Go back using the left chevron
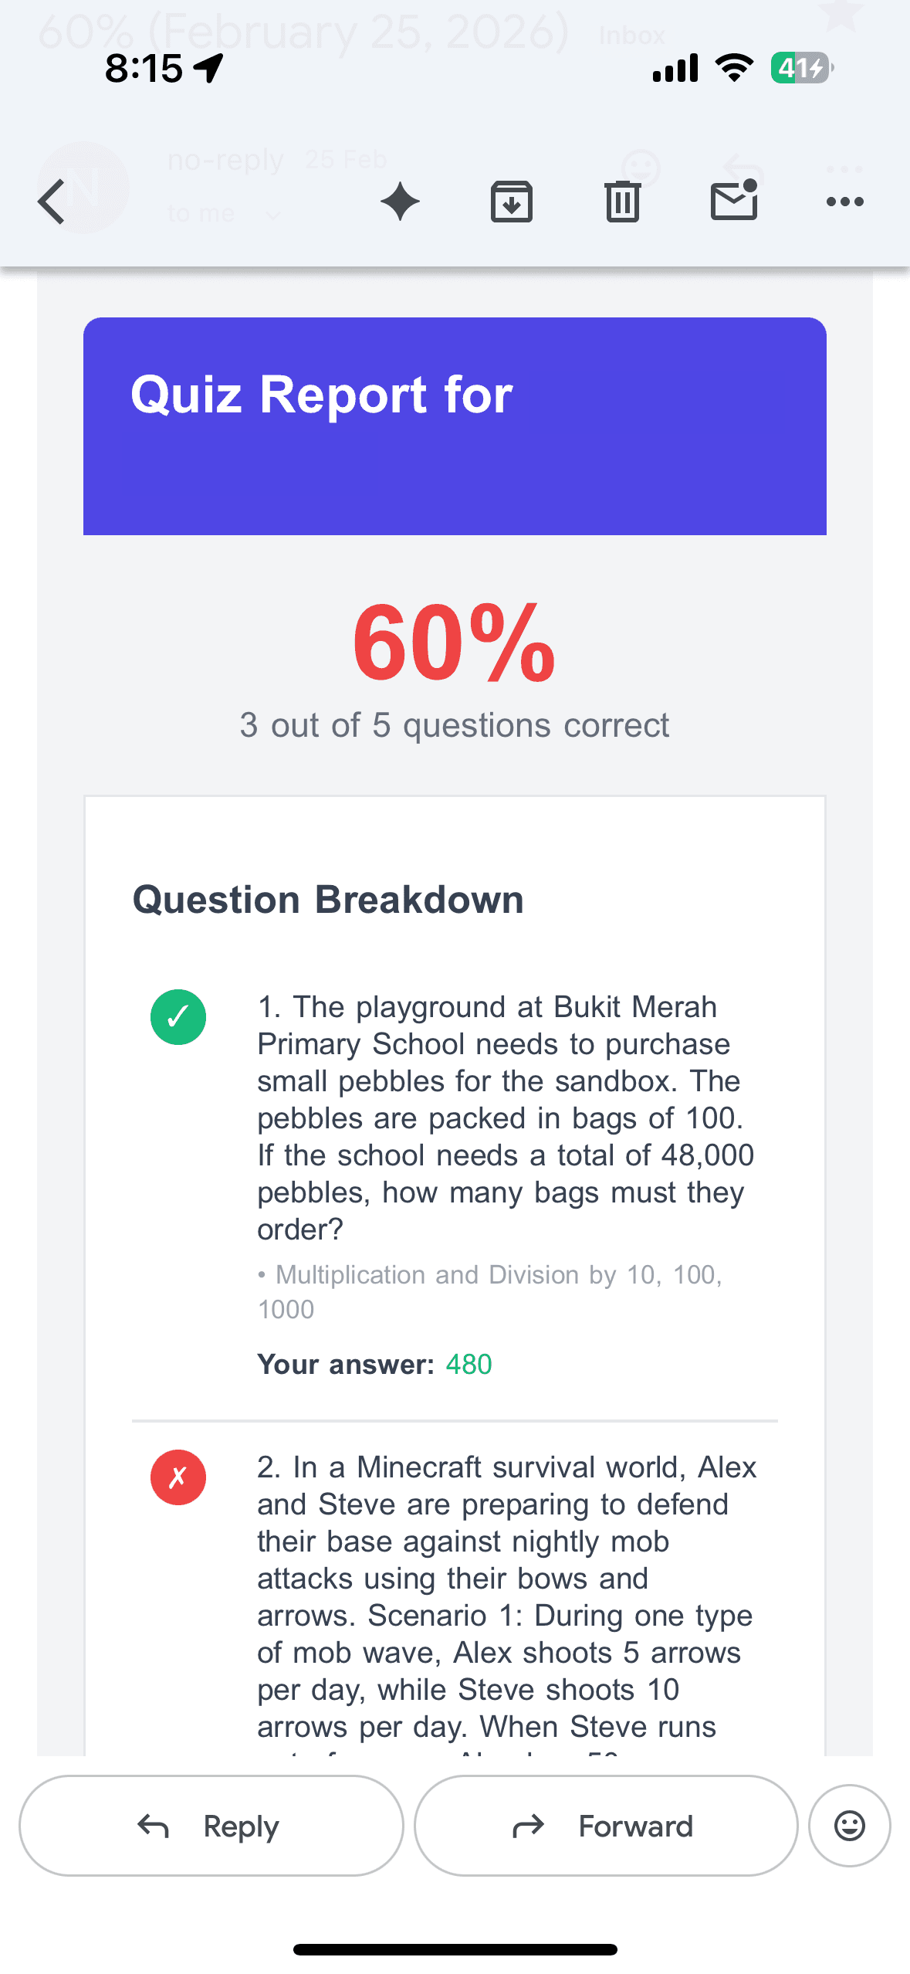 click(x=52, y=202)
